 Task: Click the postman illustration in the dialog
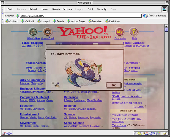pos(84,73)
